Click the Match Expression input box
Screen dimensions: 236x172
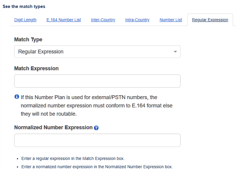97,81
